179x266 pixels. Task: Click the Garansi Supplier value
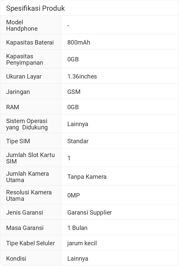(x=89, y=213)
